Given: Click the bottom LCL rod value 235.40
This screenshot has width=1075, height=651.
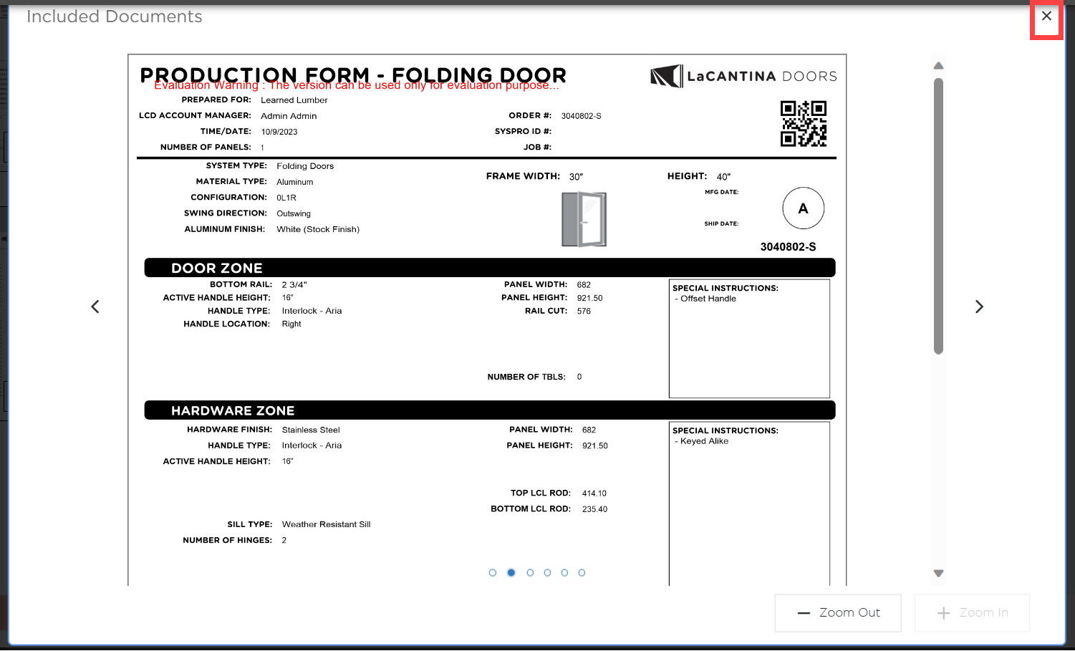Looking at the screenshot, I should click(x=594, y=509).
